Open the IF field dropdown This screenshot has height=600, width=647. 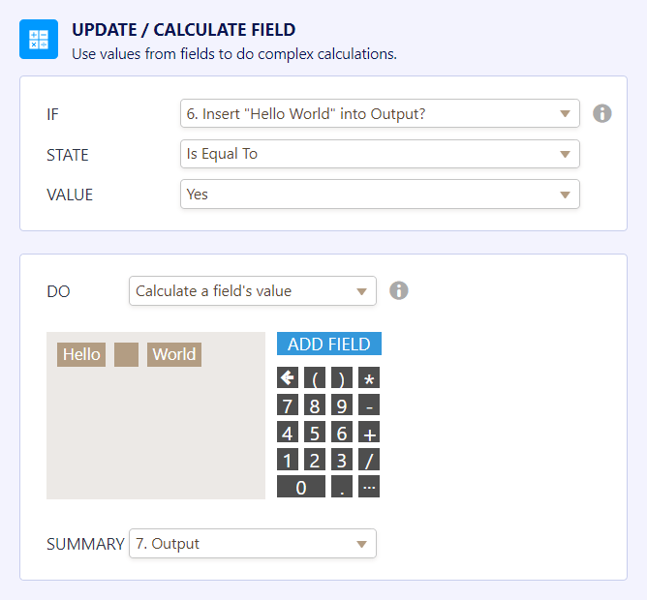[380, 114]
